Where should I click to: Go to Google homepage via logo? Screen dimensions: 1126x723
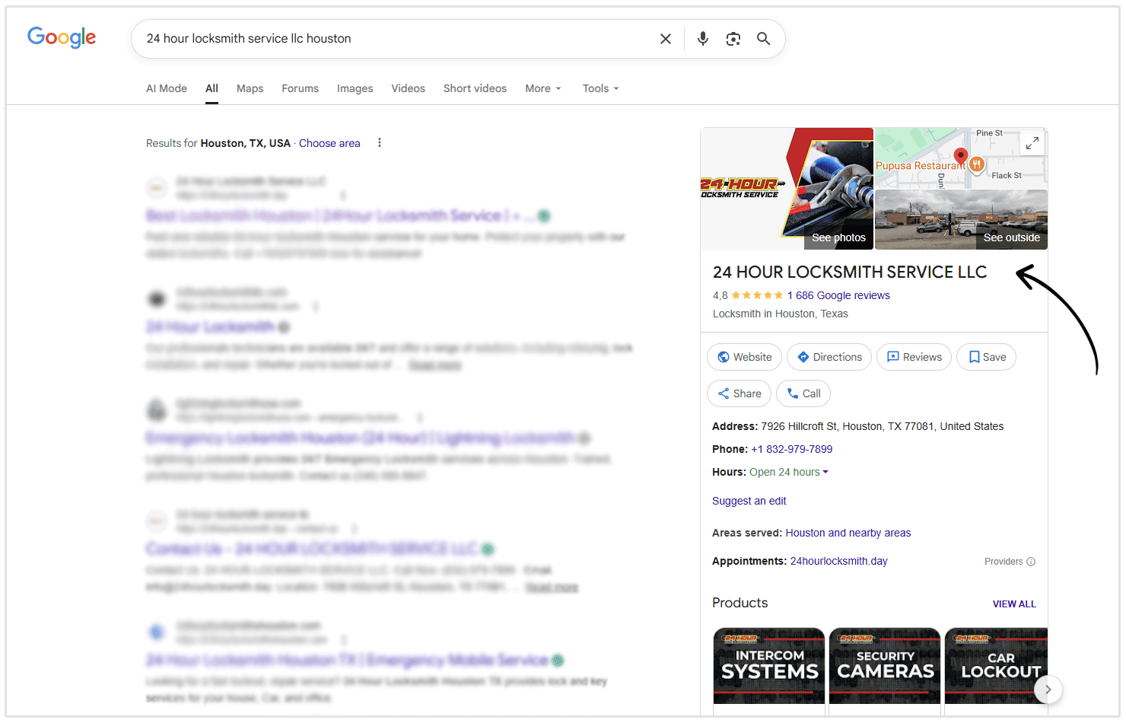62,37
